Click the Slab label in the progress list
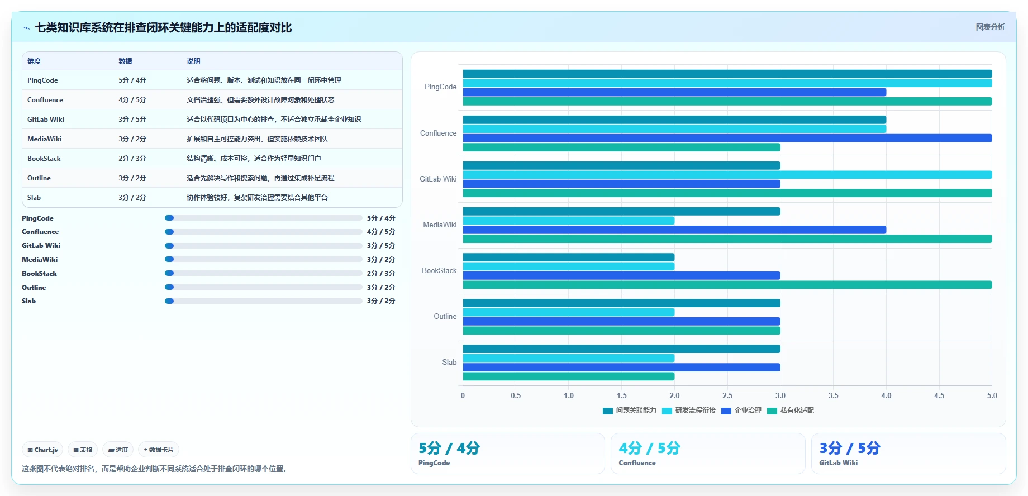Screen dimensions: 1028x496 point(28,301)
